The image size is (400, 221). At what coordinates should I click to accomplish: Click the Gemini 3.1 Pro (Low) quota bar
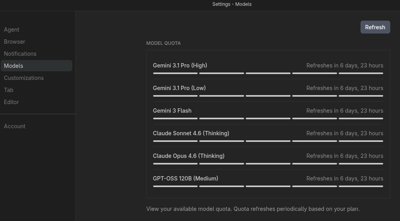click(268, 96)
